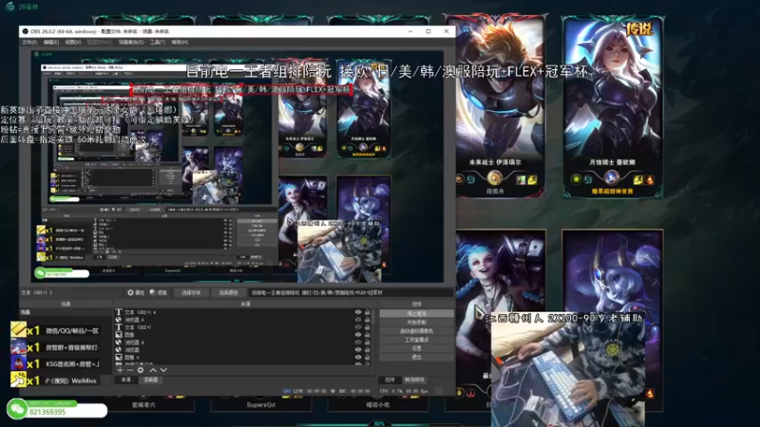Toggle visibility of 浏览器 4 source

click(358, 342)
